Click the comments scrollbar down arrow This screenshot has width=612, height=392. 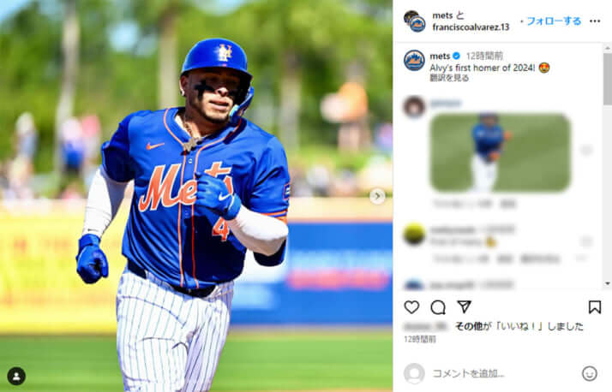click(608, 283)
